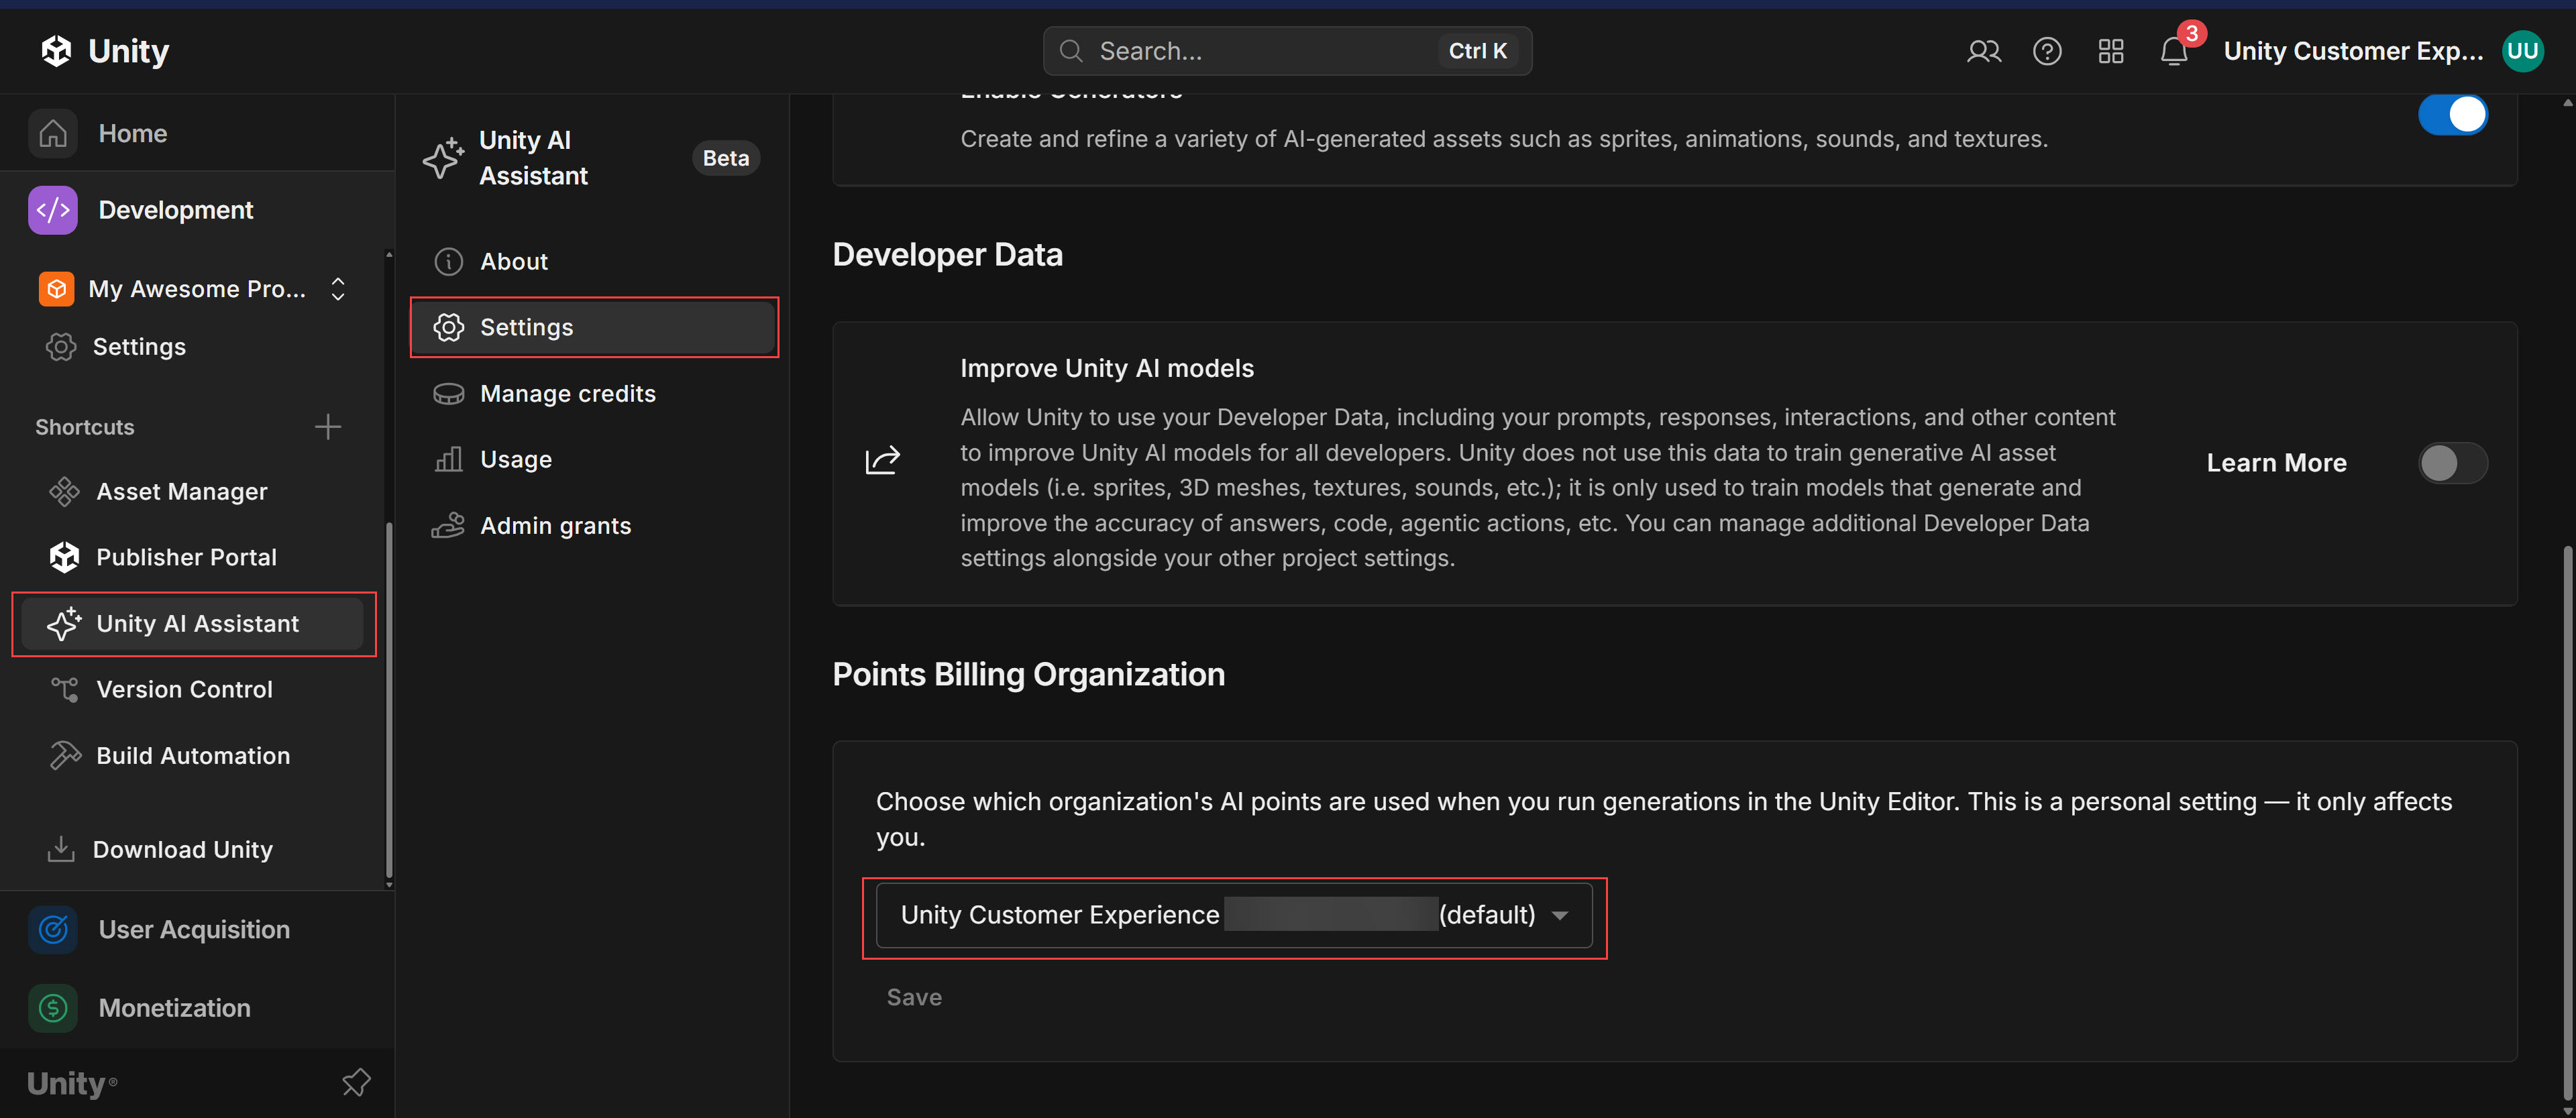The width and height of the screenshot is (2576, 1118).
Task: Click the Points Billing Organization heading
Action: (x=1028, y=675)
